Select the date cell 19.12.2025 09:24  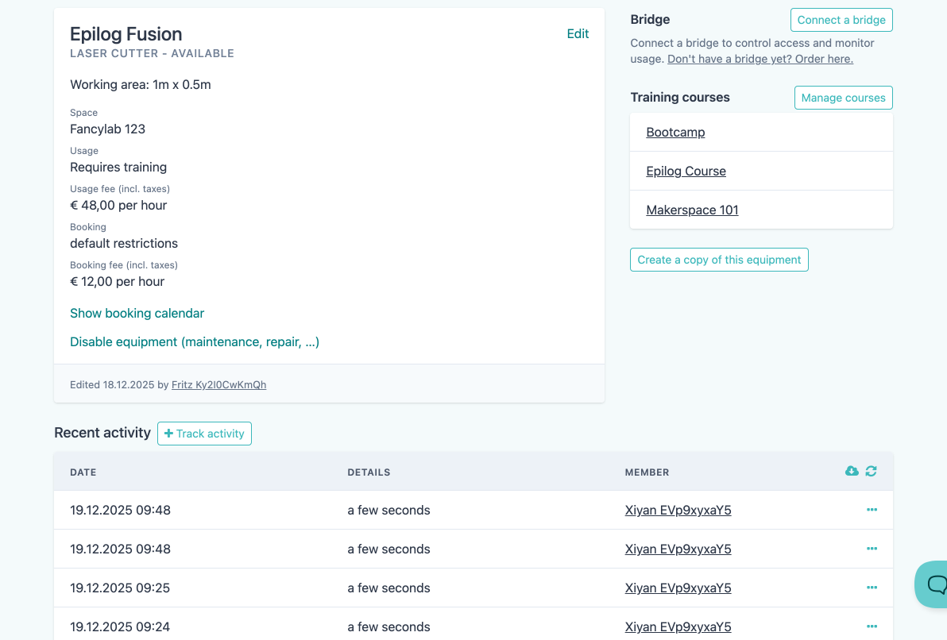pyautogui.click(x=120, y=627)
